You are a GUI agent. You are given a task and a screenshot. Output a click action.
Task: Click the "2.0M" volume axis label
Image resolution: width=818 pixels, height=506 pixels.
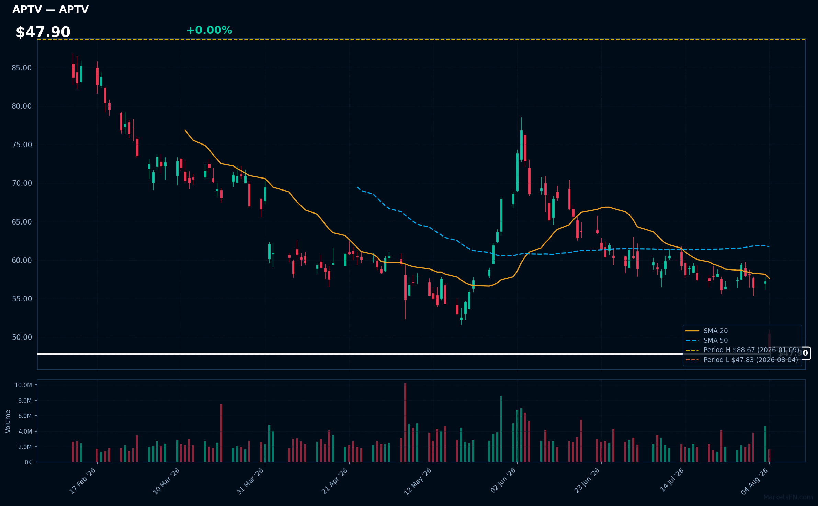tap(25, 447)
